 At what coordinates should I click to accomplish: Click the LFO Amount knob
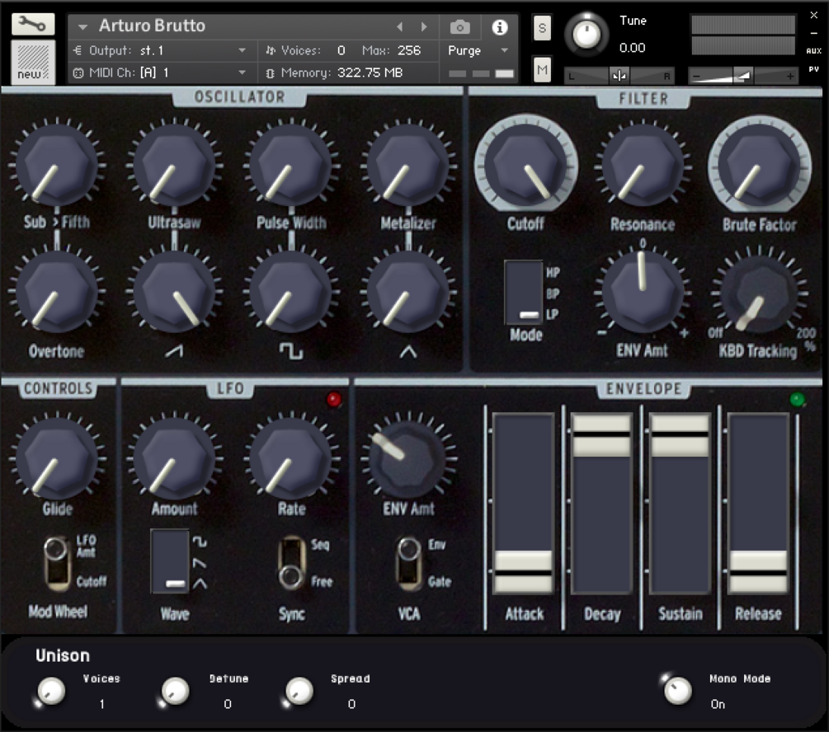(x=174, y=457)
